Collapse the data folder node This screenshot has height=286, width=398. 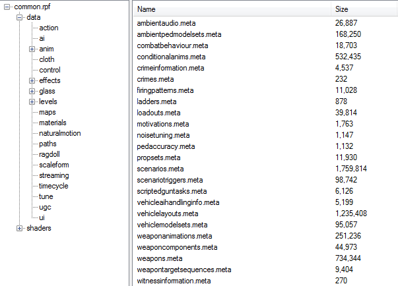click(x=20, y=17)
